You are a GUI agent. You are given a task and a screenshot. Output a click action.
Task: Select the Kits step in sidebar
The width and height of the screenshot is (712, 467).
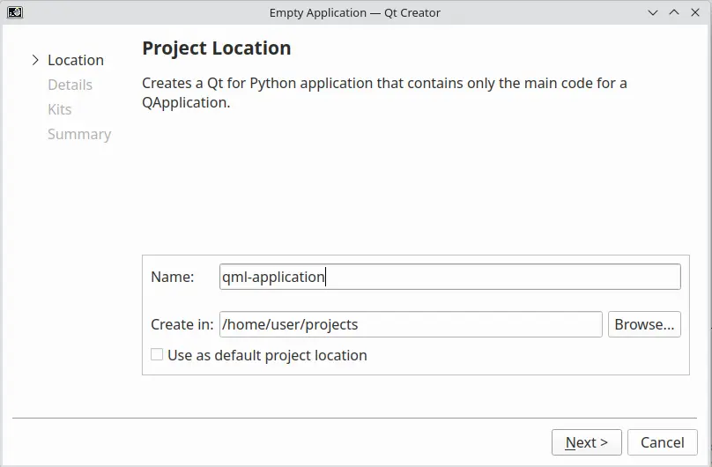(x=60, y=109)
